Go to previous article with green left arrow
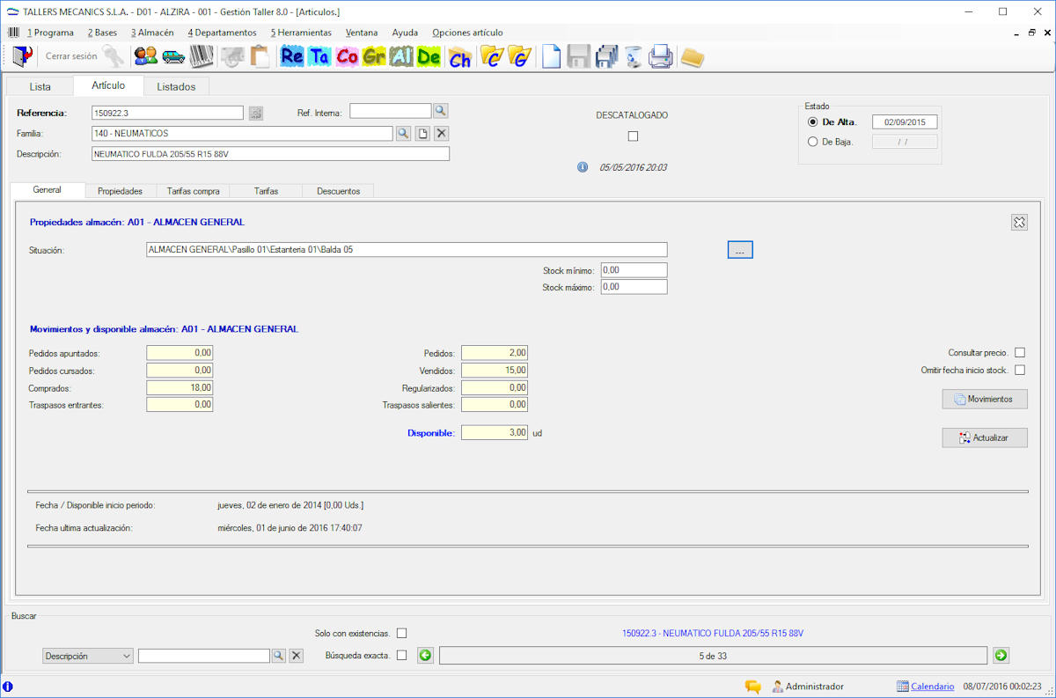1056x698 pixels. coord(426,655)
